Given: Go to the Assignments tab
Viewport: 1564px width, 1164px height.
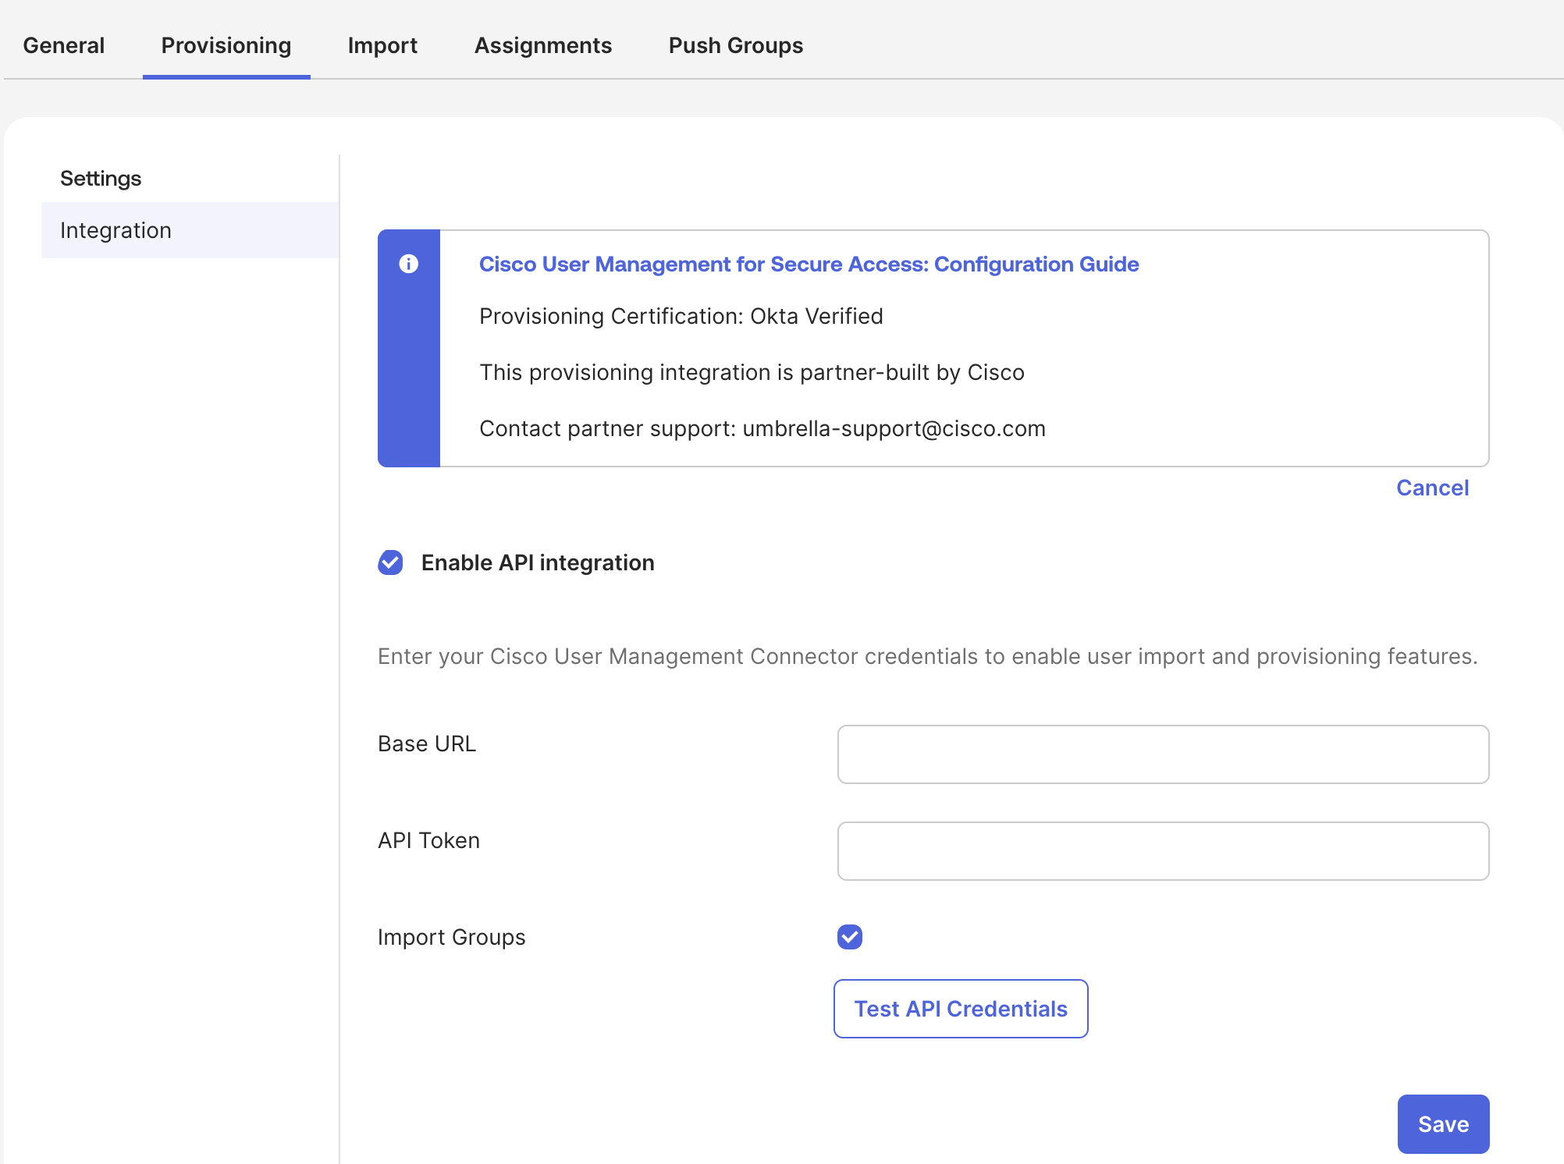Looking at the screenshot, I should tap(543, 45).
